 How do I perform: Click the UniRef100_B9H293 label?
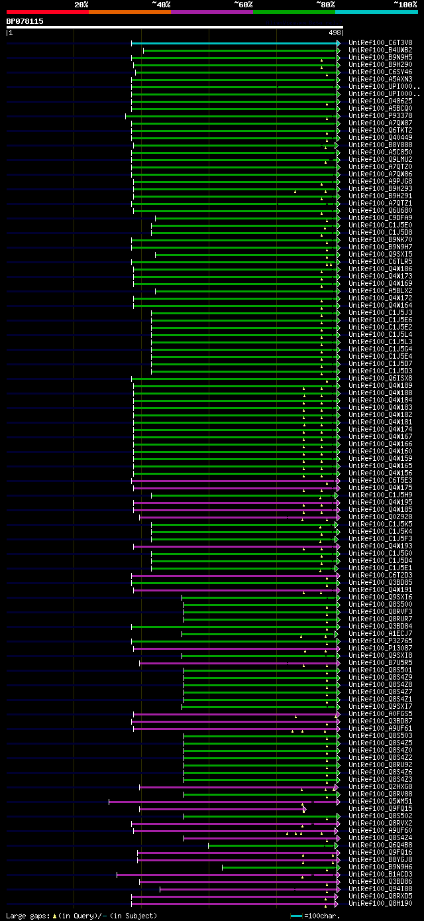(x=380, y=188)
